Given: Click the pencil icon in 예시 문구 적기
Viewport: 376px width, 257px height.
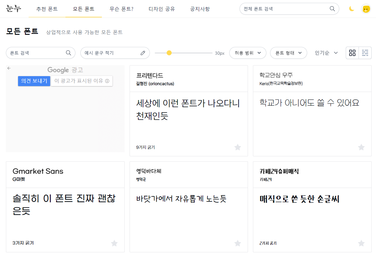Looking at the screenshot, I should click(x=143, y=53).
